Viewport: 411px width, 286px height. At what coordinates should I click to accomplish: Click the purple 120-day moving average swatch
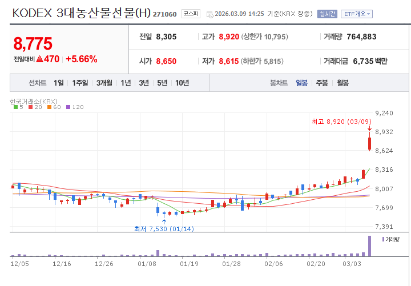(x=68, y=107)
